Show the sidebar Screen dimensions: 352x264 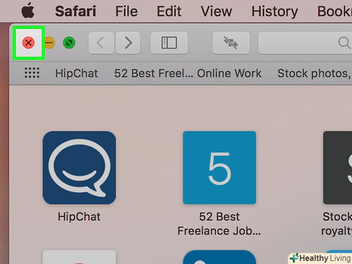point(169,43)
